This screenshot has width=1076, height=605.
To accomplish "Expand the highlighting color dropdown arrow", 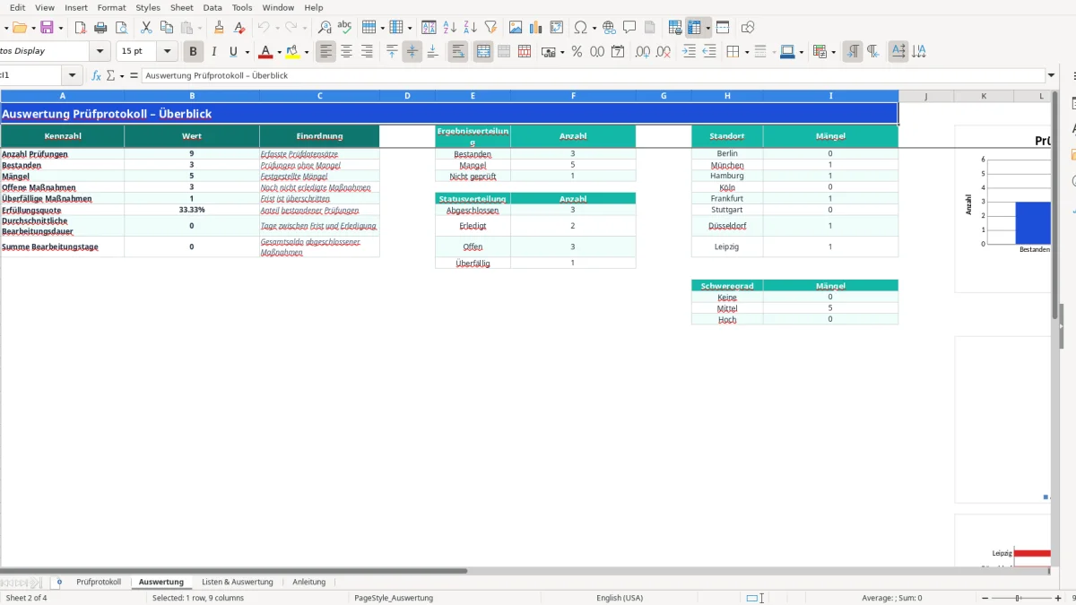I will coord(307,52).
